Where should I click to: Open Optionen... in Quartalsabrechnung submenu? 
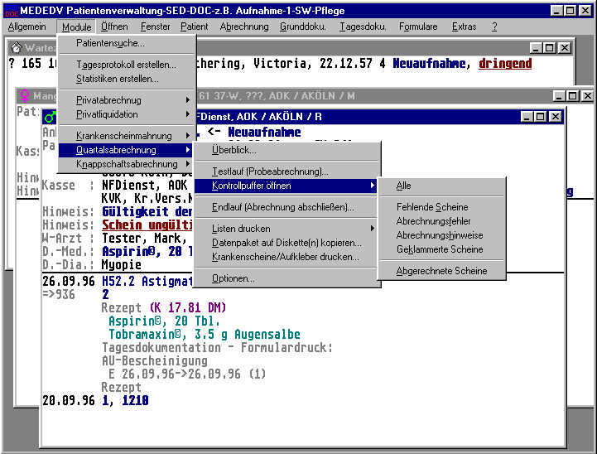[287, 278]
